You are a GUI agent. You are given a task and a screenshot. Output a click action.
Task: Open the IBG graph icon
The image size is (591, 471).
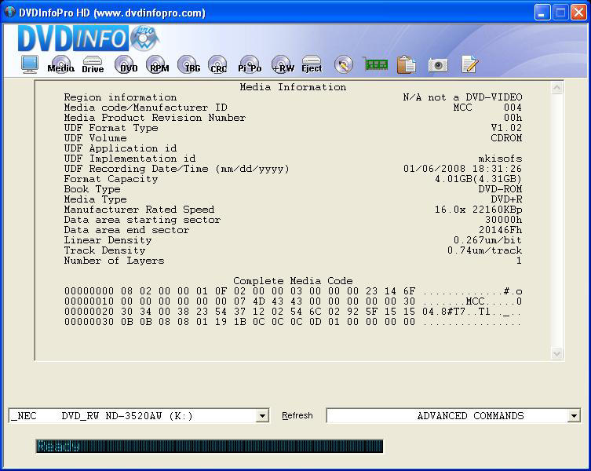pos(189,64)
